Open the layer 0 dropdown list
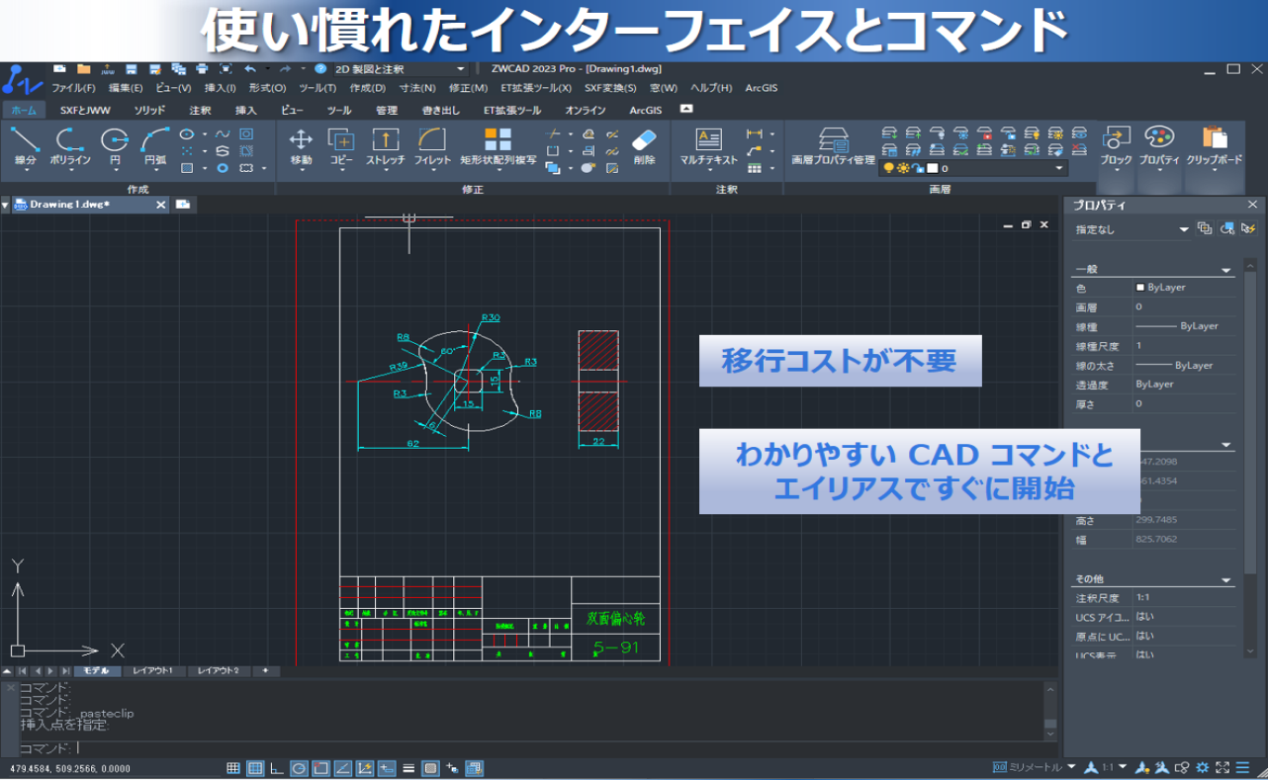 click(974, 168)
